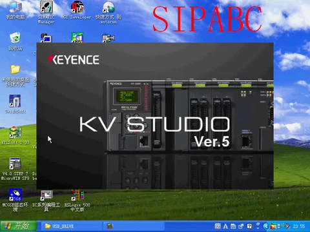
Task: Expand hidden tray icons with the arrow
Action: click(x=265, y=226)
